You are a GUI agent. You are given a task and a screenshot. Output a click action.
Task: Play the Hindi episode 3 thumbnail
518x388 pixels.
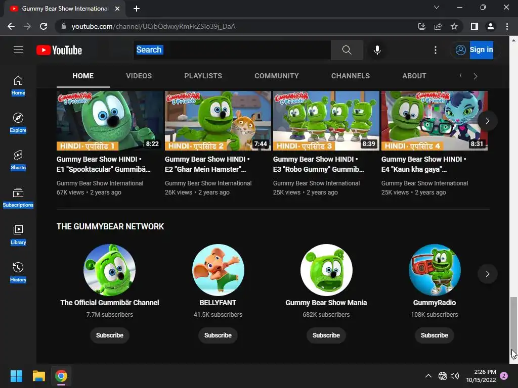click(326, 121)
